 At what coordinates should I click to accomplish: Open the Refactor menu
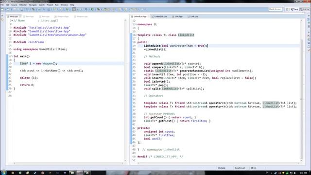pyautogui.click(x=23, y=5)
